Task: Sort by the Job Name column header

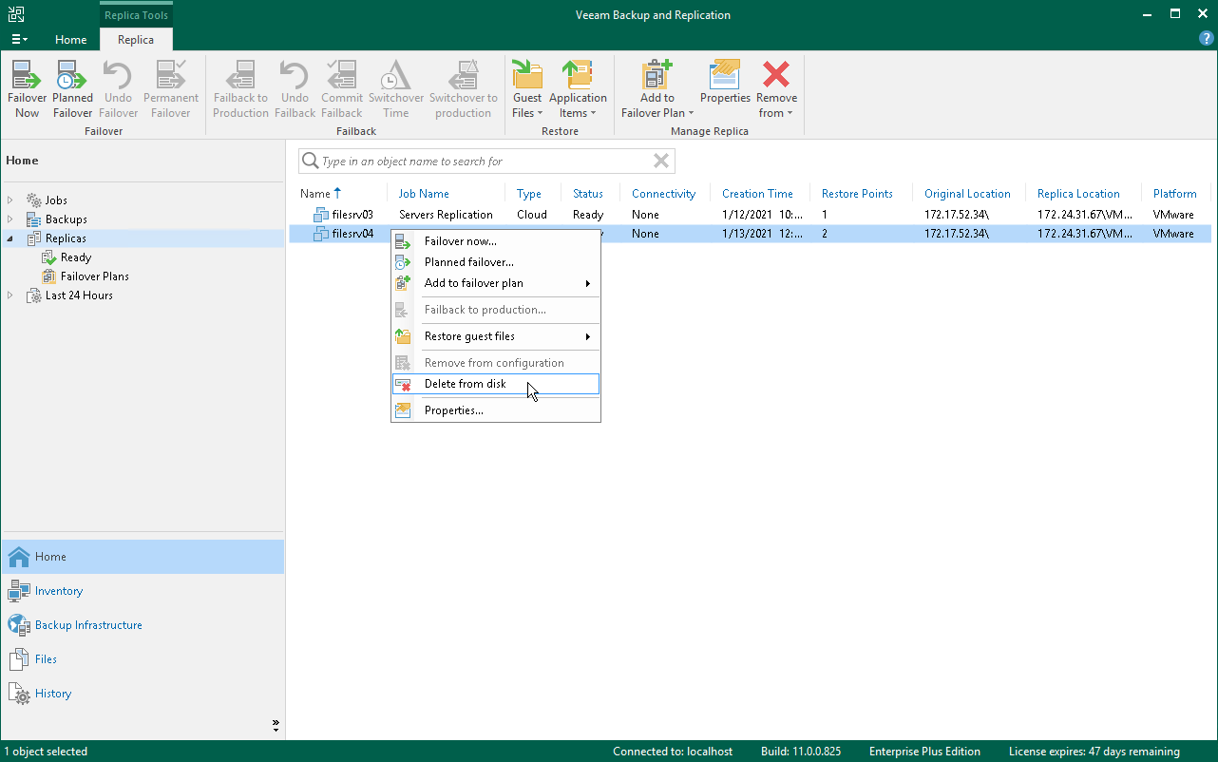Action: [424, 194]
